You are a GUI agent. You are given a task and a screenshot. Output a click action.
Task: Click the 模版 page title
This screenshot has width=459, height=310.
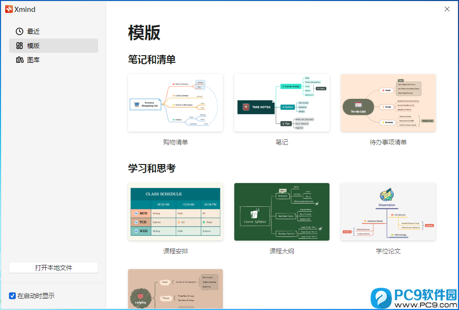(144, 32)
